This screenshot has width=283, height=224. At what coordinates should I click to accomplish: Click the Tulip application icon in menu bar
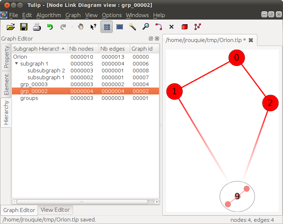click(4, 15)
